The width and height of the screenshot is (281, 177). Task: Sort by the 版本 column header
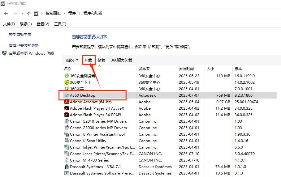238,69
